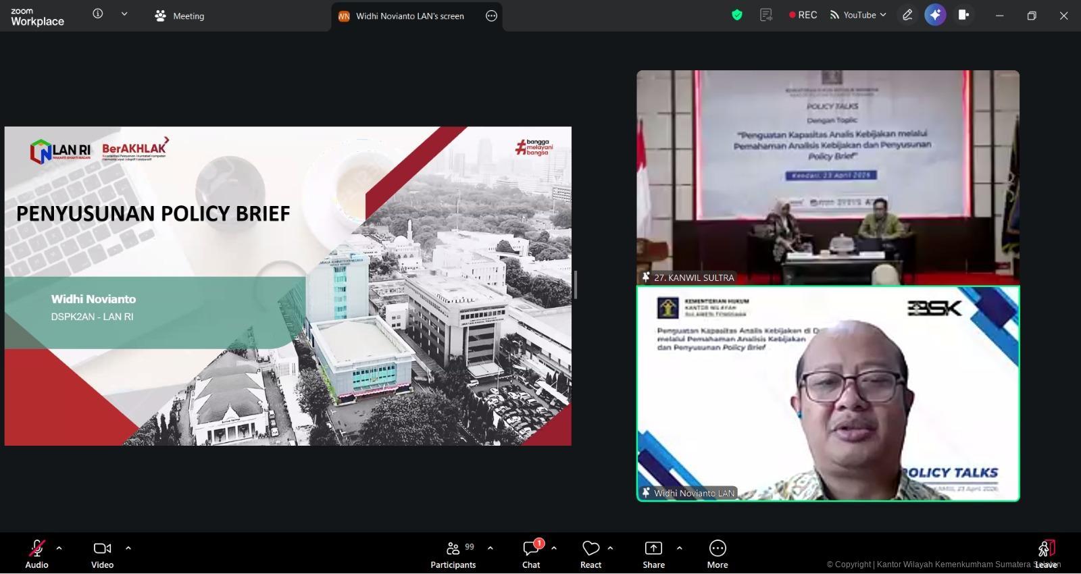Open the meeting information icon
Image resolution: width=1081 pixels, height=574 pixels.
click(98, 14)
